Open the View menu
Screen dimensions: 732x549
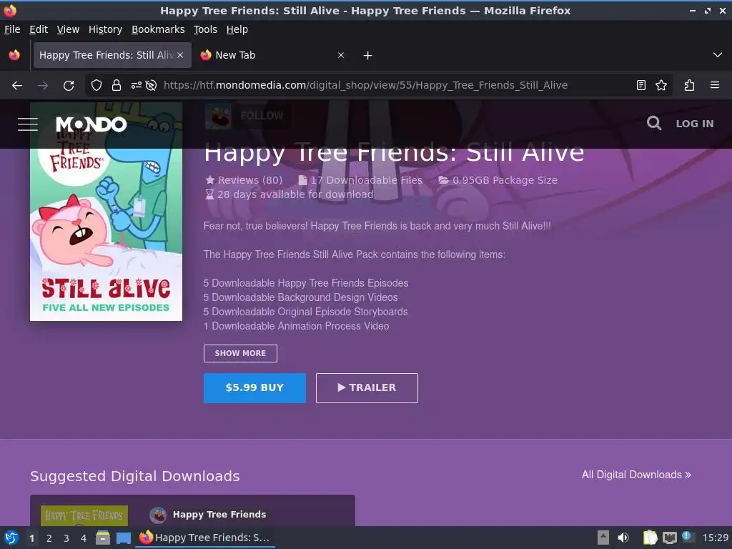(68, 29)
